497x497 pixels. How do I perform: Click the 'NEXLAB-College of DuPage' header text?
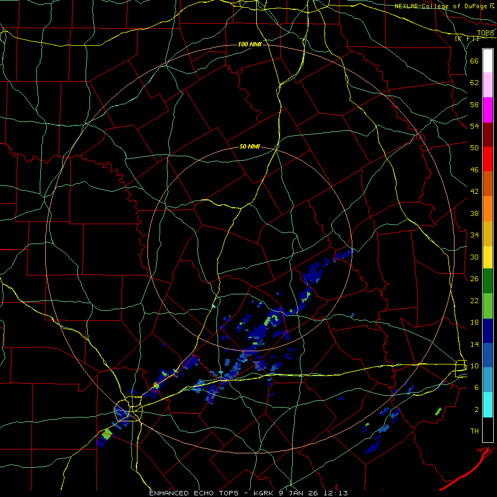click(x=441, y=6)
